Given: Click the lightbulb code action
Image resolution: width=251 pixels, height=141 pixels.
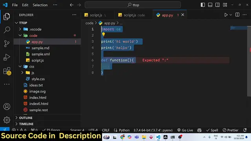Looking at the screenshot, I should click(x=104, y=34).
